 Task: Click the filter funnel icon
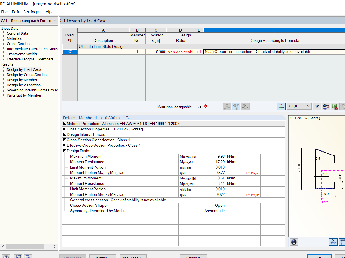317,106
